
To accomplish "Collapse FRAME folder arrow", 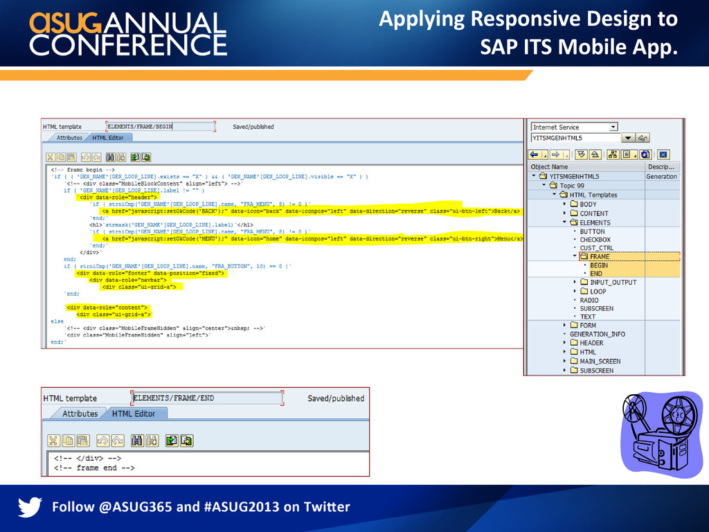I will pos(575,256).
